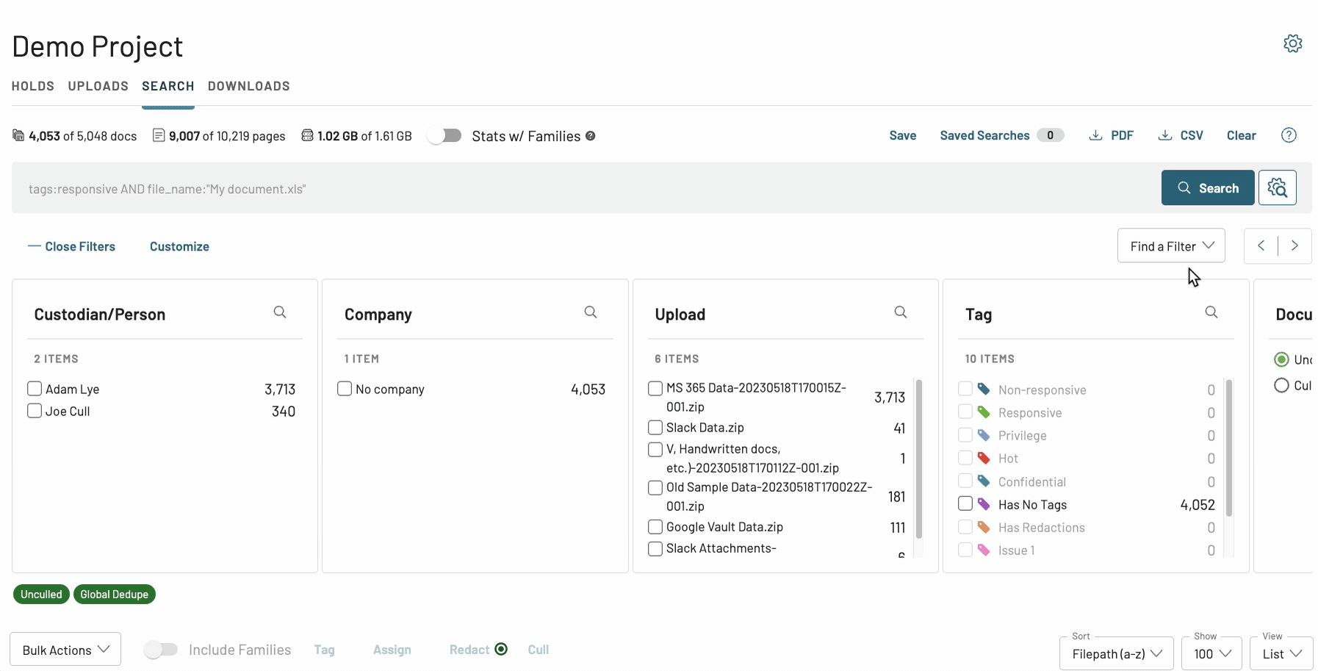Open project settings gear icon

[x=1293, y=43]
